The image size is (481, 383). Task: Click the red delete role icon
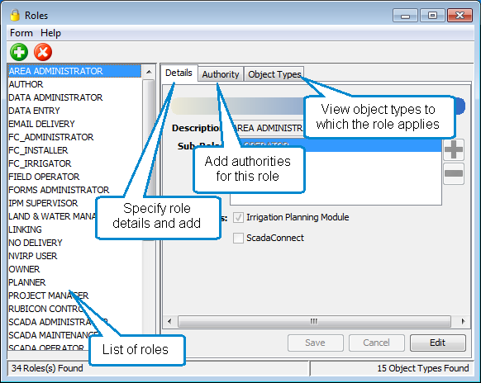click(43, 52)
